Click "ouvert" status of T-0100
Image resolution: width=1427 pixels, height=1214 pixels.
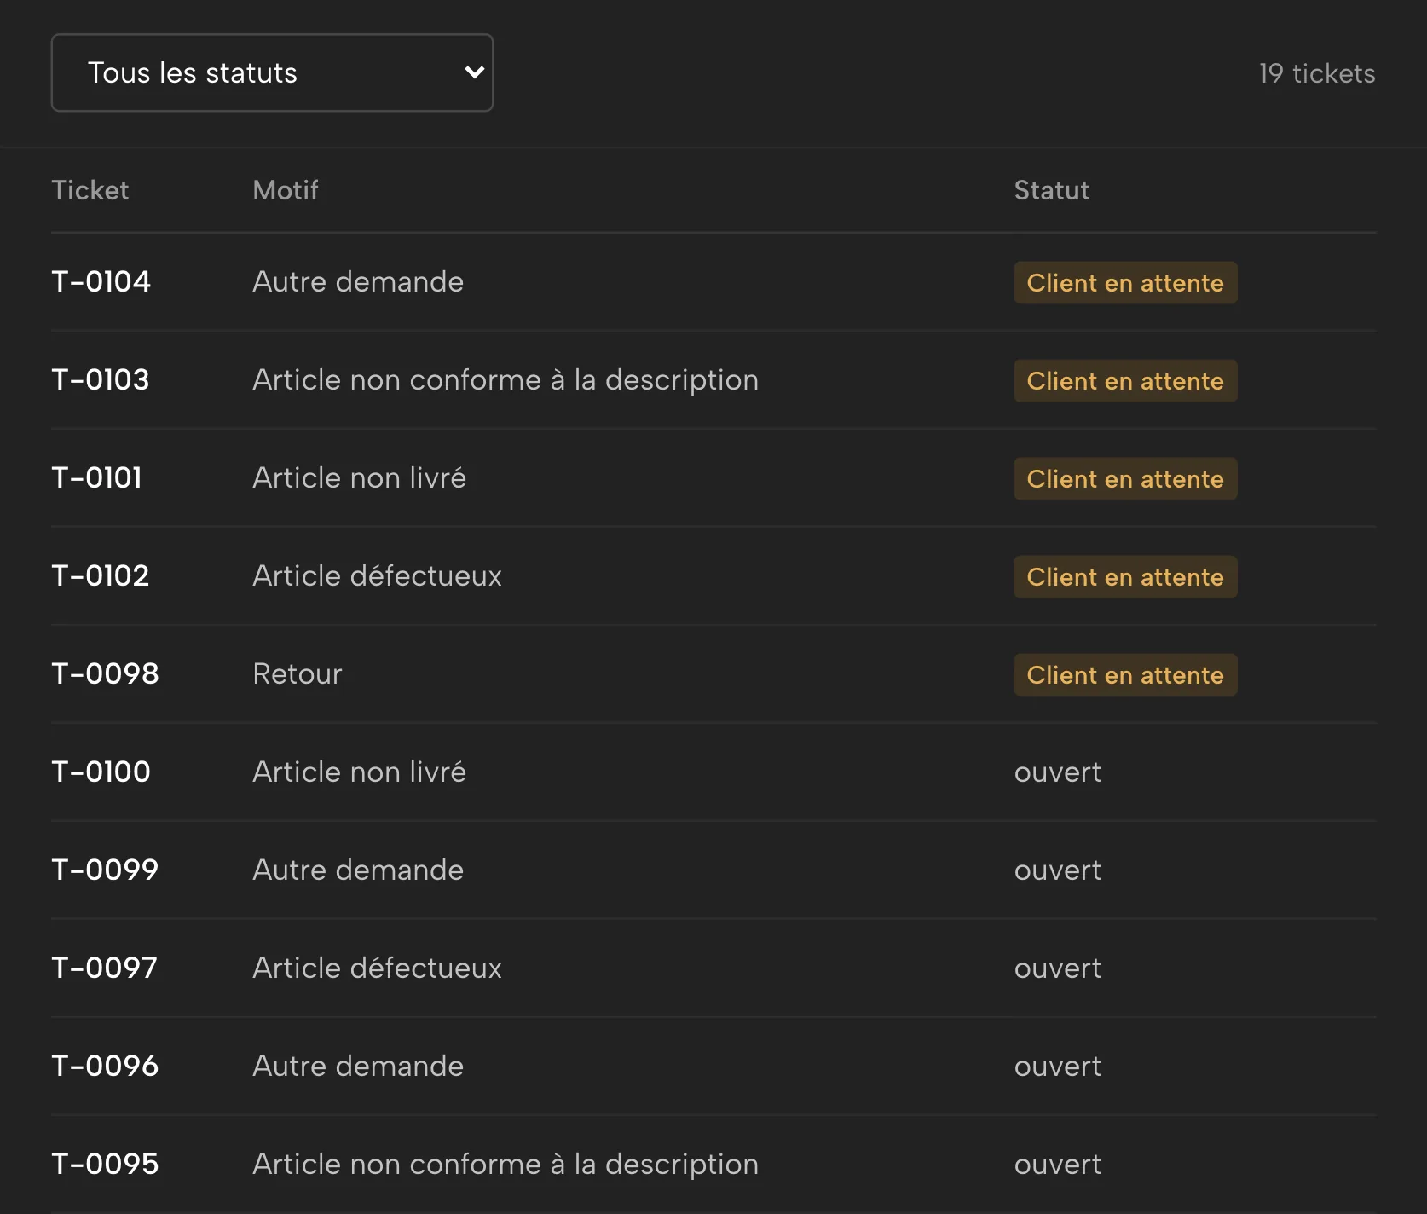[x=1058, y=772]
